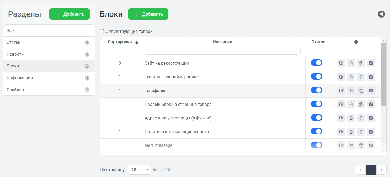This screenshot has width=390, height=177.
Task: Click the "Название" filter input field
Action: [222, 51]
